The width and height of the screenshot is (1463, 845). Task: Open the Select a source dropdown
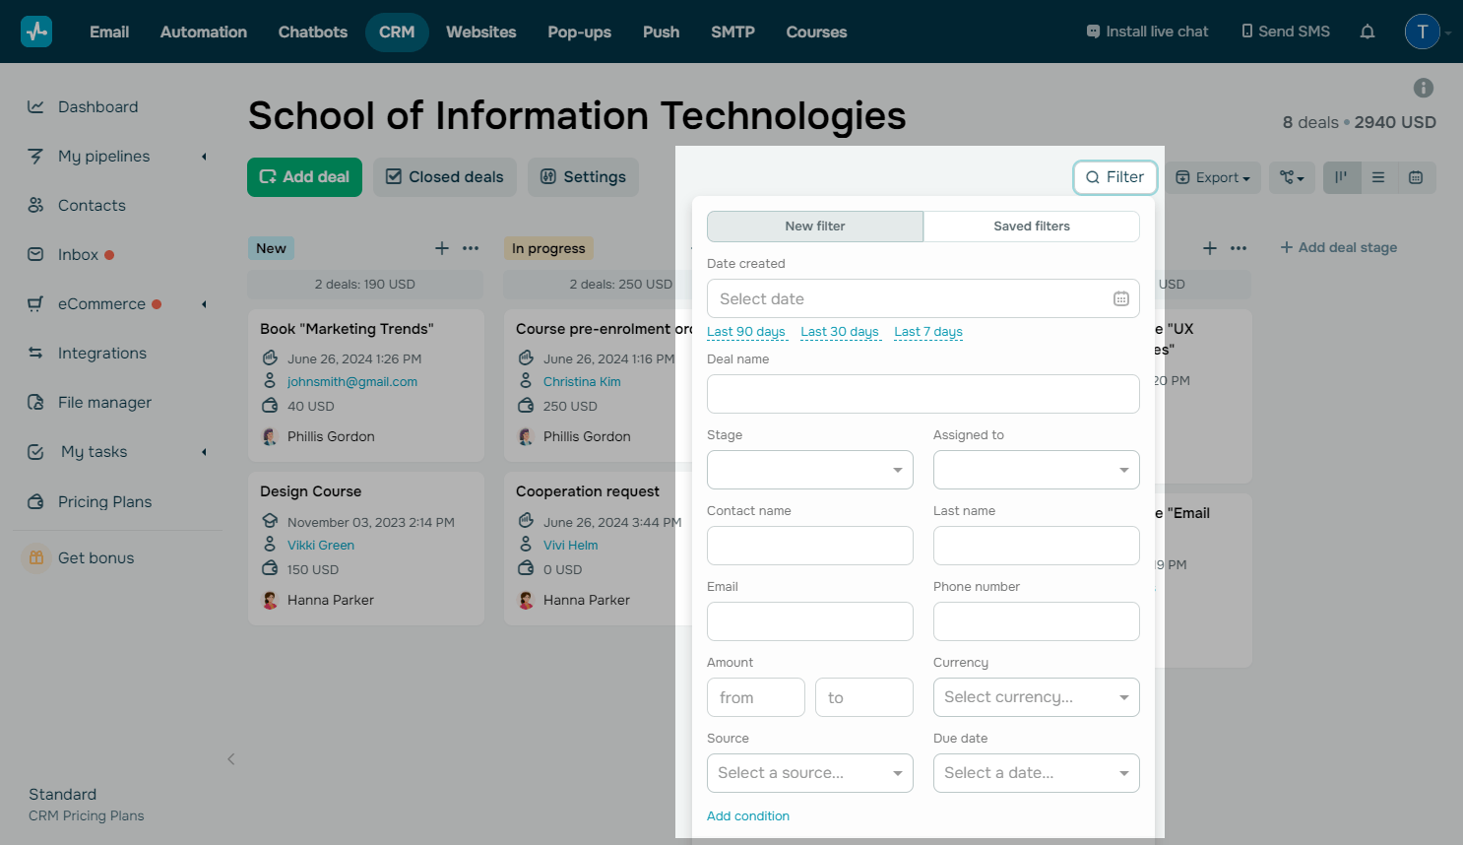pyautogui.click(x=809, y=773)
